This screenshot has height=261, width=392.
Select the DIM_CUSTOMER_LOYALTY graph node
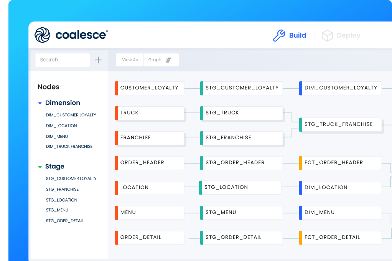tap(340, 88)
